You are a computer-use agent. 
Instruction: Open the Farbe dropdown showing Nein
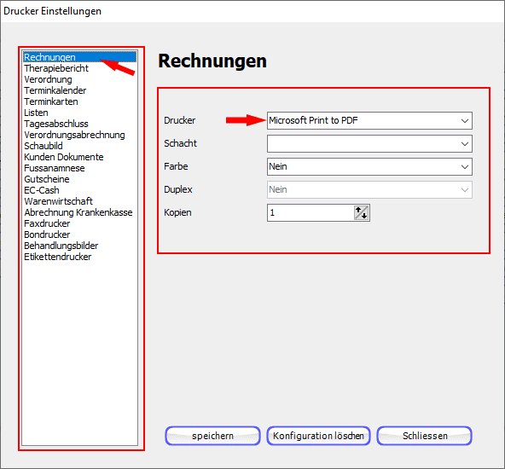point(369,167)
